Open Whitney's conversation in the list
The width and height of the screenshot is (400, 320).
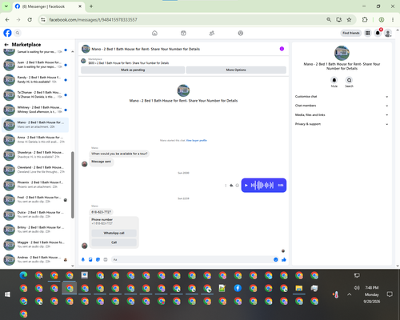tap(35, 110)
